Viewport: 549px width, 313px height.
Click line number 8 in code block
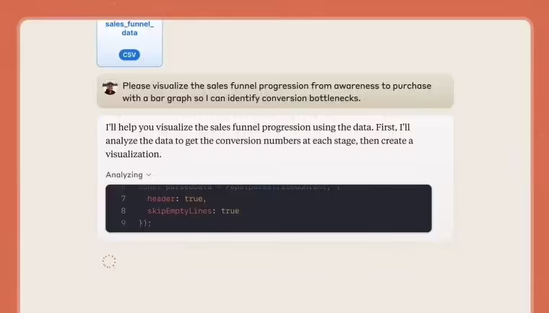tap(124, 211)
